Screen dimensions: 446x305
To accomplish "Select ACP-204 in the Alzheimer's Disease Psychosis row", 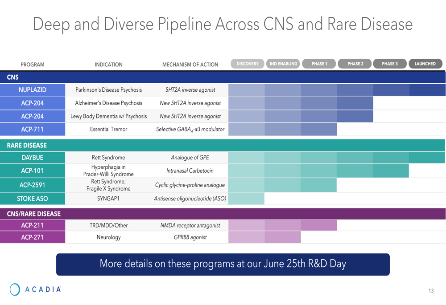I will [33, 103].
